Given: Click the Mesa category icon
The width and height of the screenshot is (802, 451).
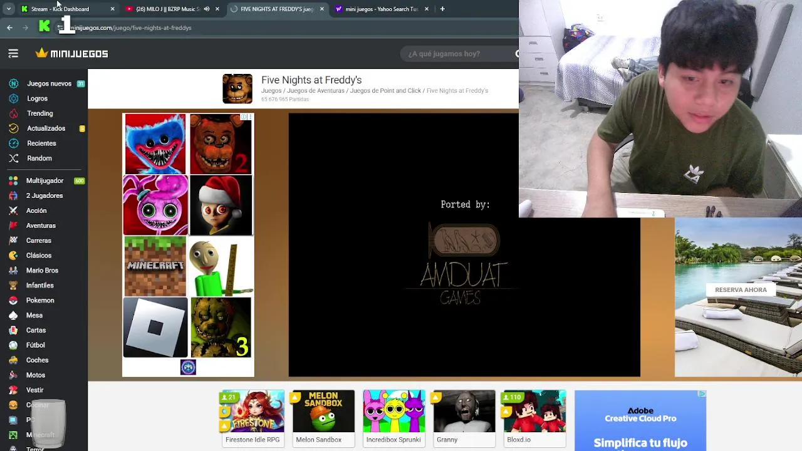Looking at the screenshot, I should [x=13, y=315].
